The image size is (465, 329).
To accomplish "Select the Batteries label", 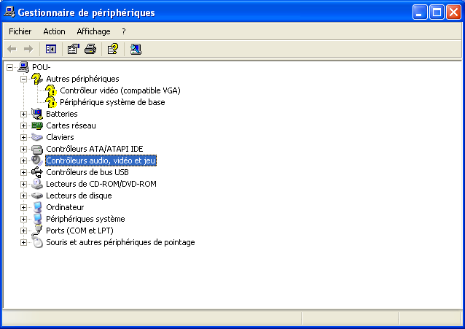I will click(62, 114).
